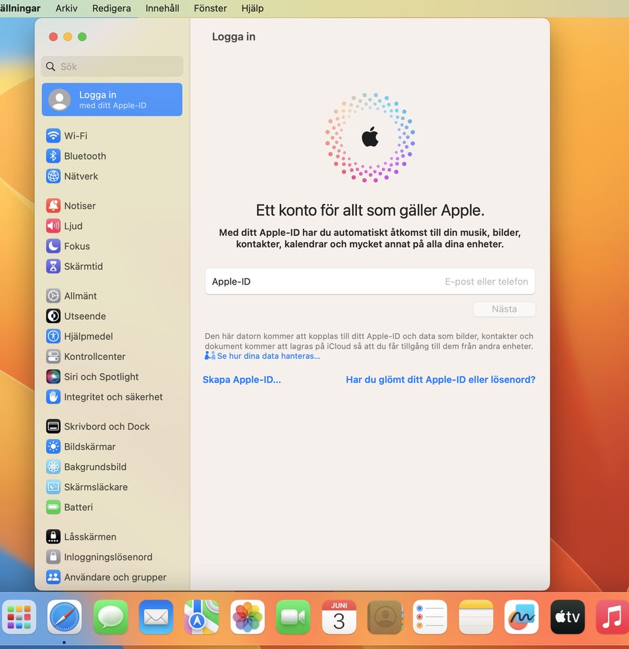The width and height of the screenshot is (629, 649).
Task: Select Integritet och säkerhet hand icon
Action: (53, 397)
